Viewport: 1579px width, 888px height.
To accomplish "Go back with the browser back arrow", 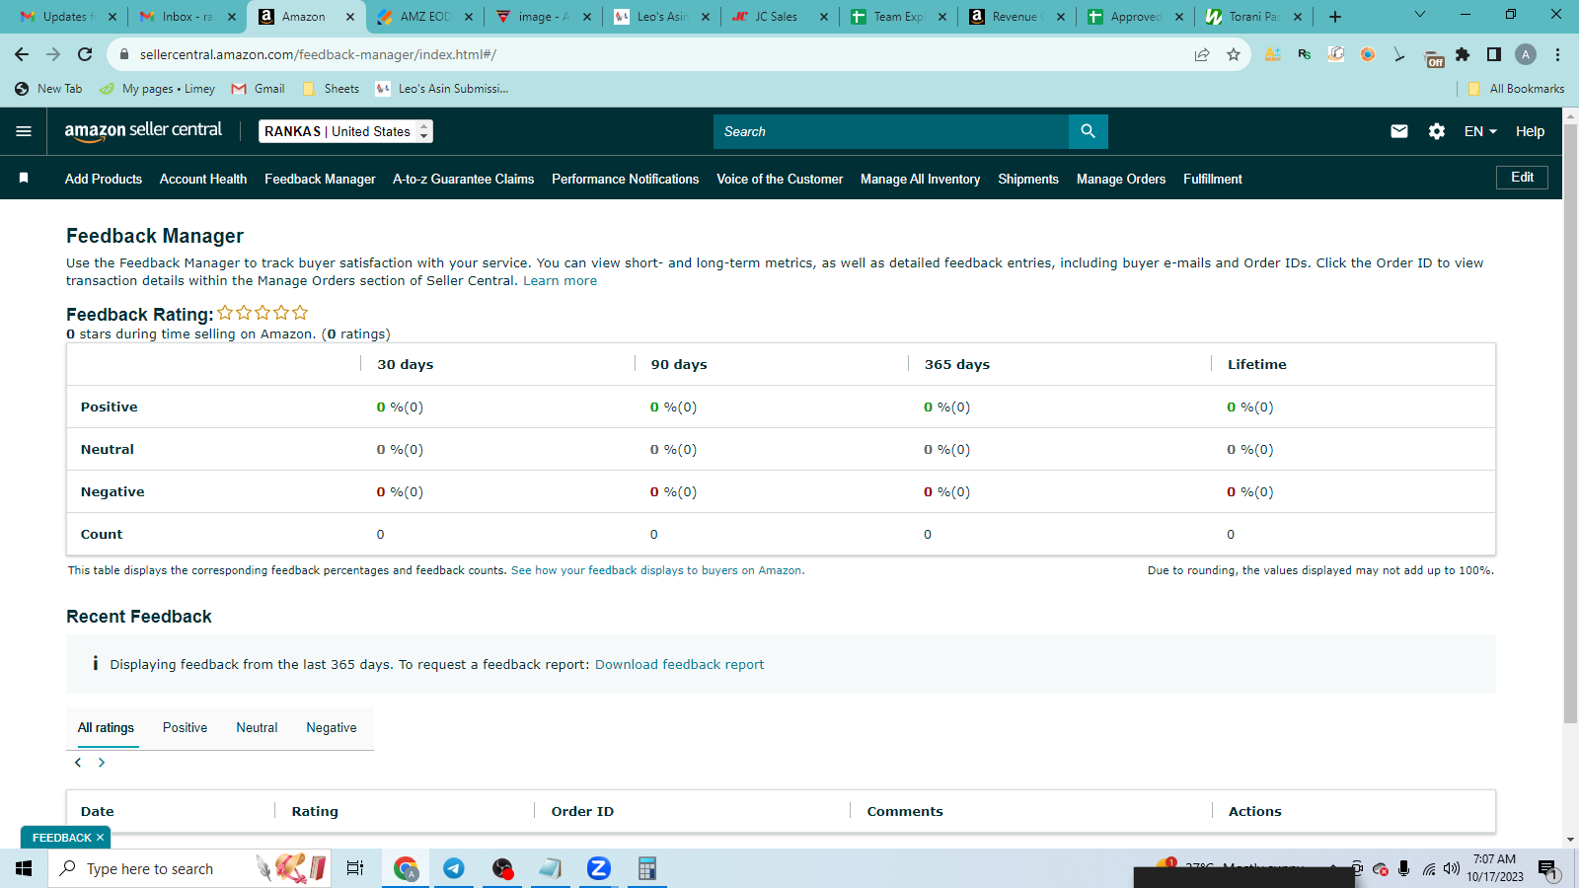I will [22, 54].
